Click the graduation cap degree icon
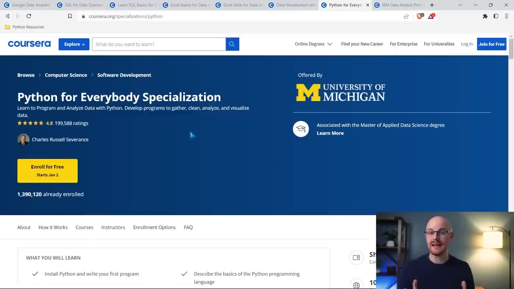This screenshot has height=289, width=514. (x=301, y=129)
